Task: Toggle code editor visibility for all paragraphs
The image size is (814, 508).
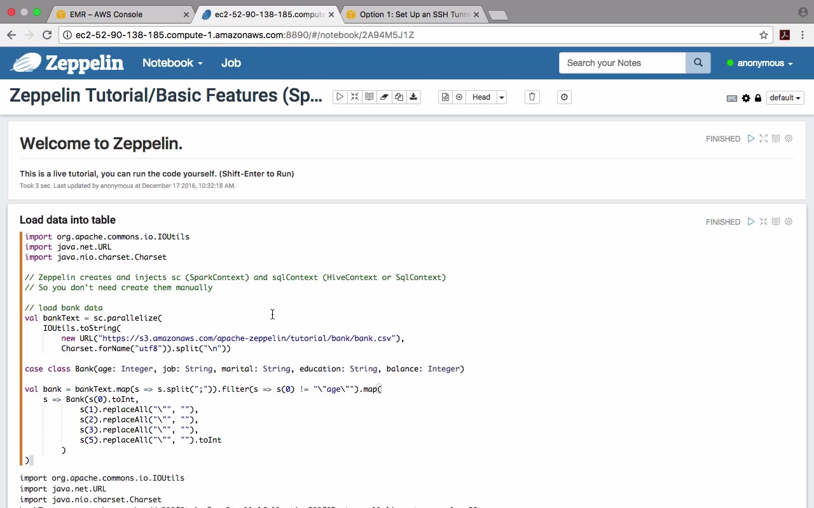Action: click(x=355, y=97)
